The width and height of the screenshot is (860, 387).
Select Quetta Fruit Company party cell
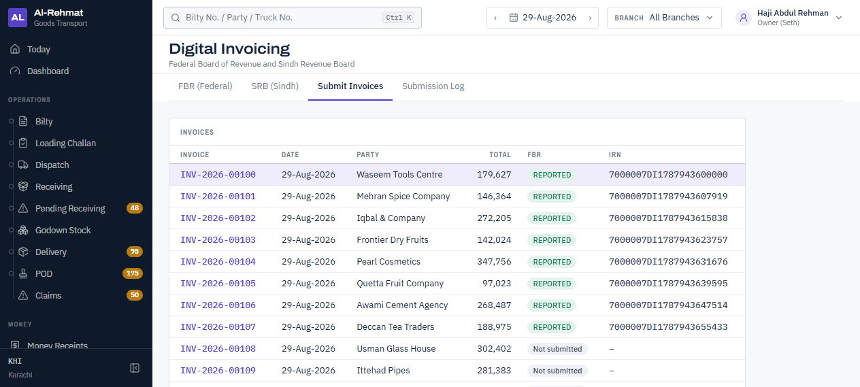click(400, 284)
